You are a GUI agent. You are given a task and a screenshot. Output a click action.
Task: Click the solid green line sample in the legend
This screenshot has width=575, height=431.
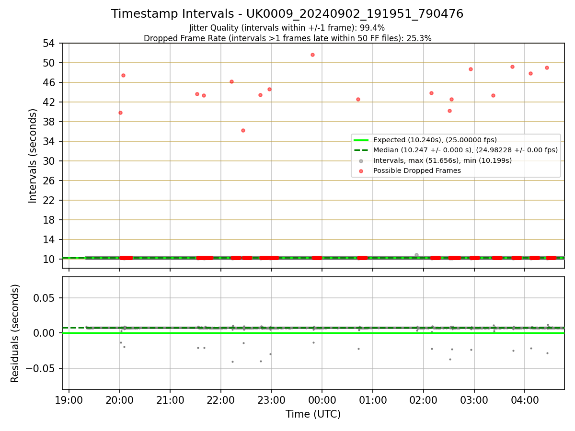point(361,140)
